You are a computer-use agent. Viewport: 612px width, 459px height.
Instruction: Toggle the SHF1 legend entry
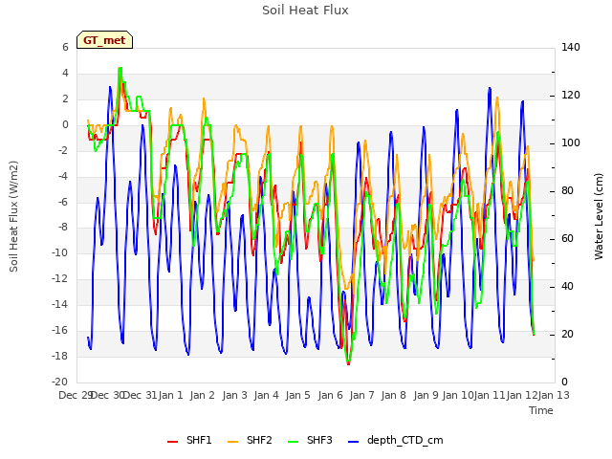189,440
